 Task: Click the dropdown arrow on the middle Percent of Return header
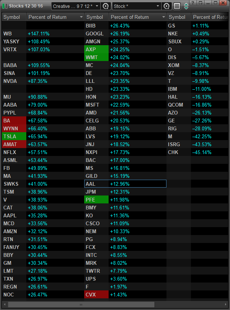tap(163, 17)
